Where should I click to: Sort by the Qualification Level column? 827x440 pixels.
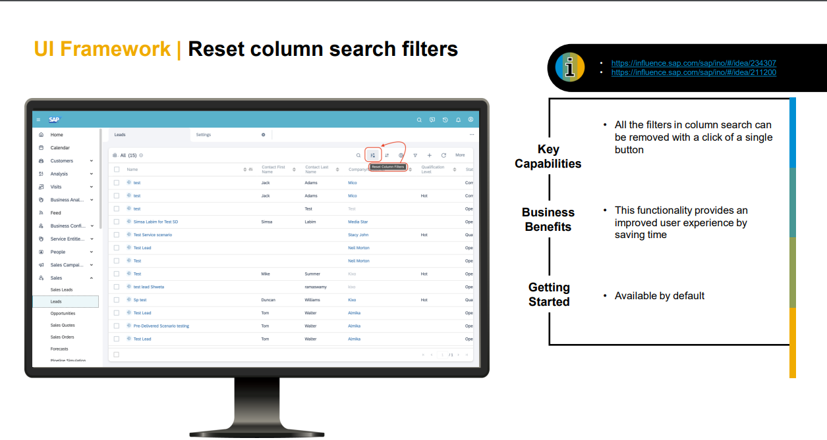(455, 170)
